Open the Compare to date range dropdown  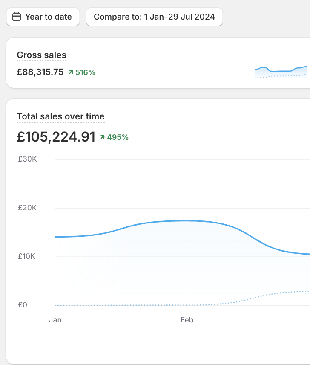click(154, 17)
